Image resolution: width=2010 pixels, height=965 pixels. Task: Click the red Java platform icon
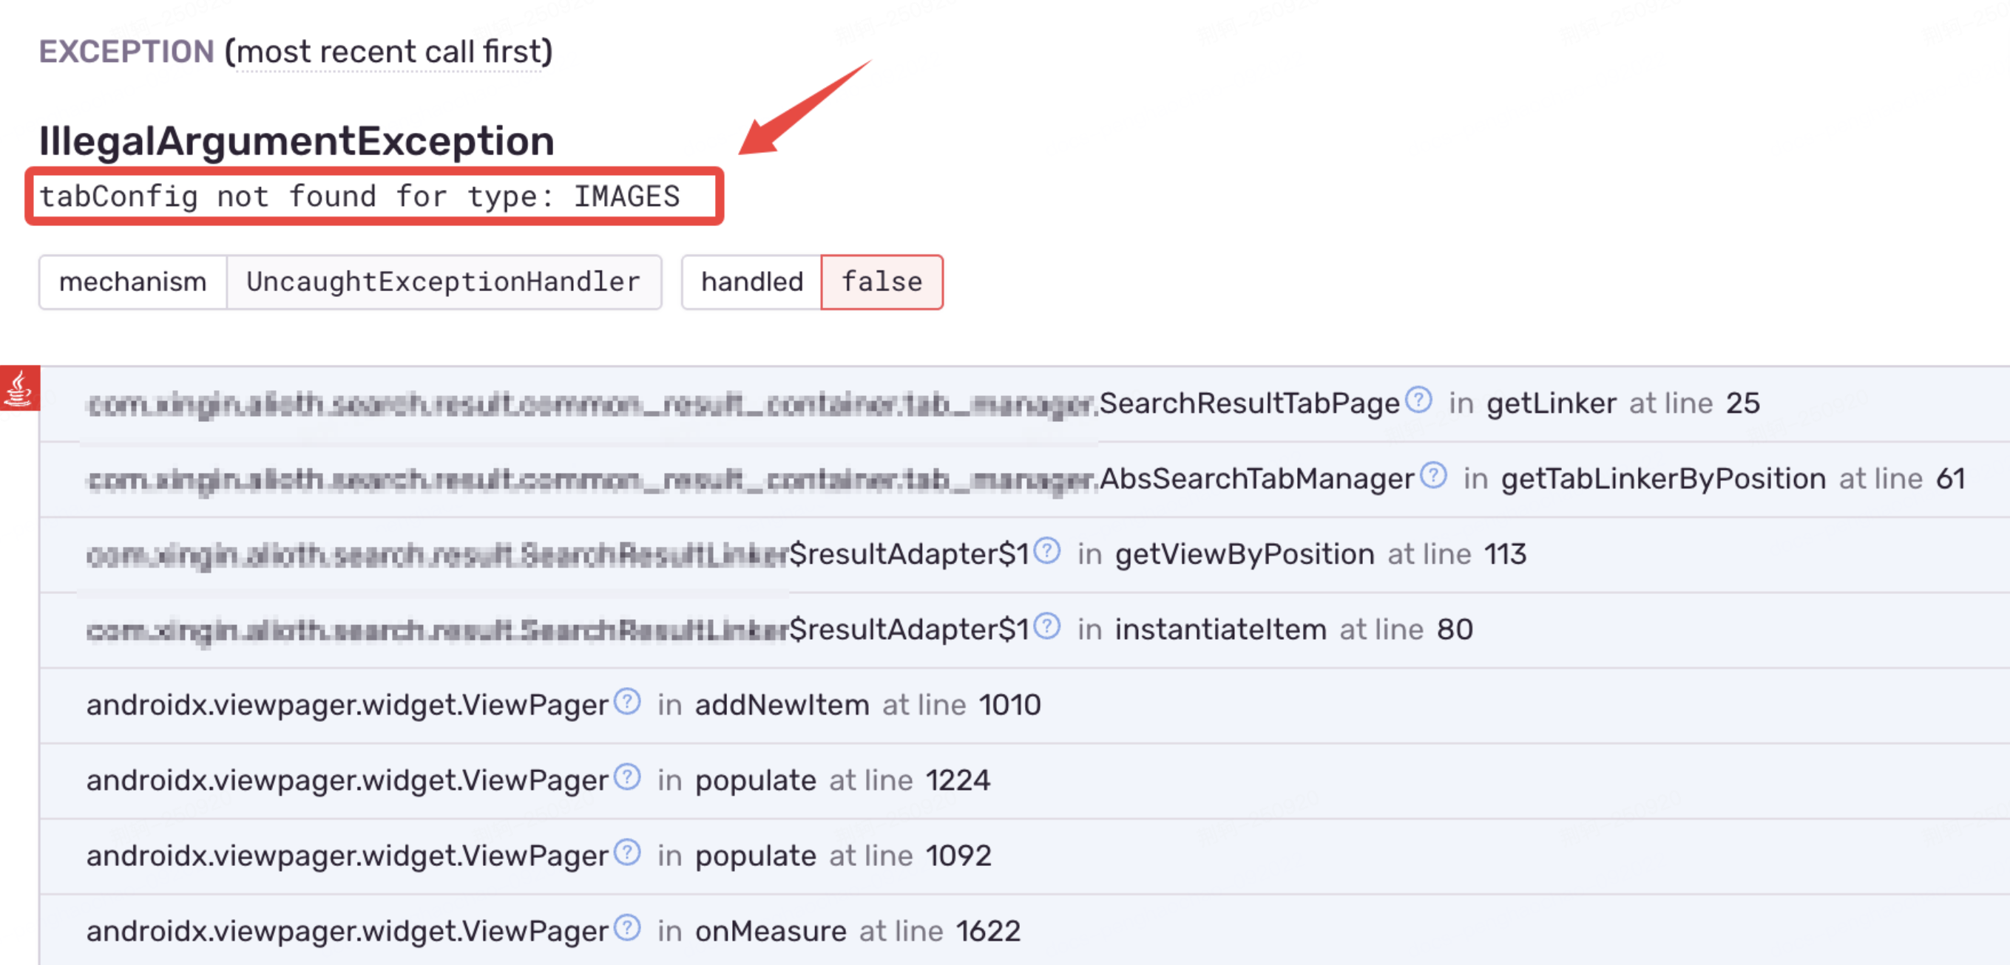point(18,388)
